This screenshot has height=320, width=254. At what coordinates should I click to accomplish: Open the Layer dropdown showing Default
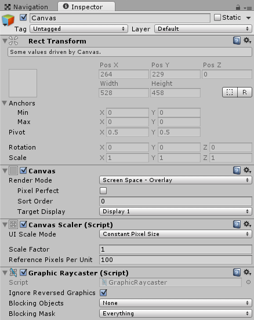click(203, 29)
